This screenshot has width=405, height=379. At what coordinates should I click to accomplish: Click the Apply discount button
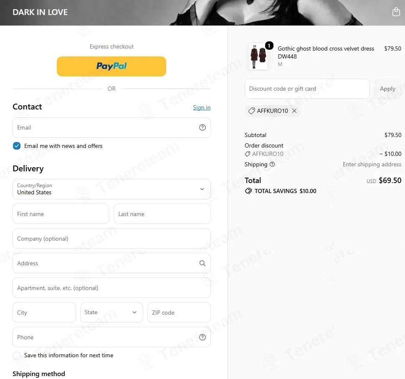pyautogui.click(x=387, y=89)
